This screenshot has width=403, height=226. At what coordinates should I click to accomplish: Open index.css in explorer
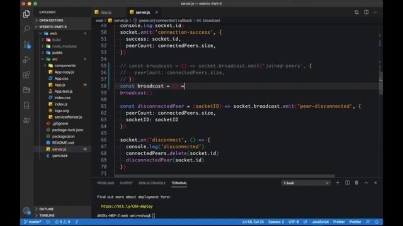[x=62, y=98]
